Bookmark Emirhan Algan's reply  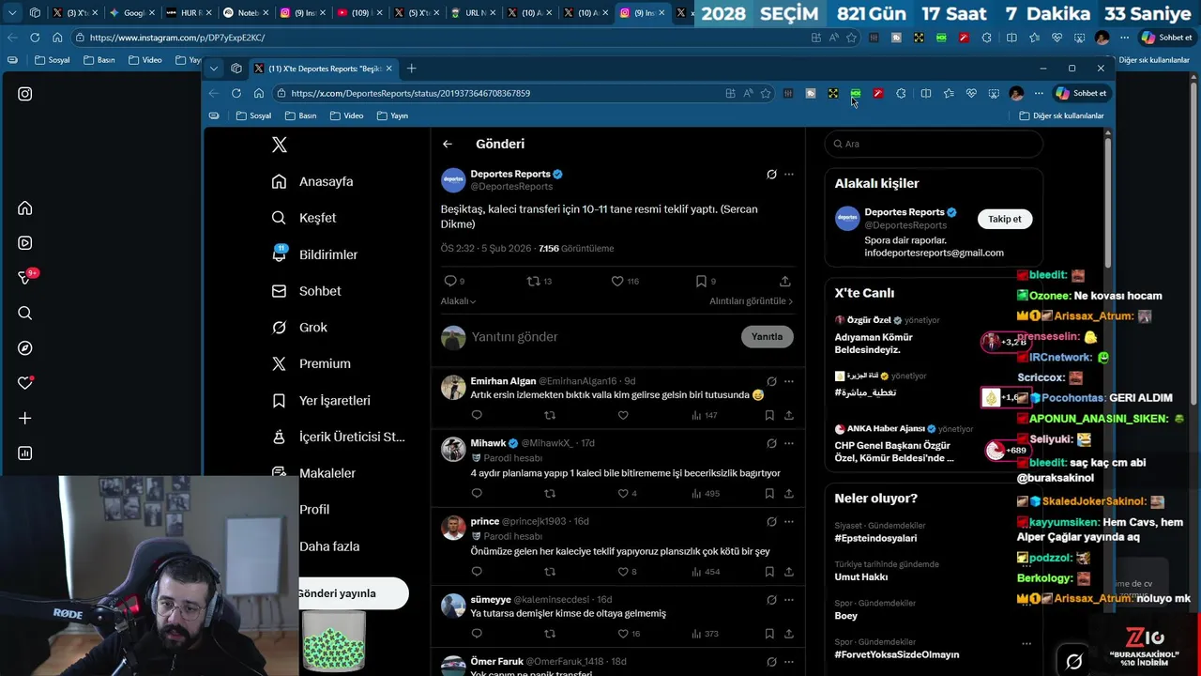(769, 415)
